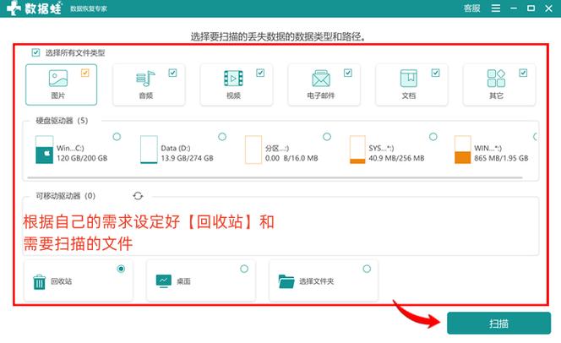Click the 图片 picture type icon
The height and width of the screenshot is (343, 561).
58,79
